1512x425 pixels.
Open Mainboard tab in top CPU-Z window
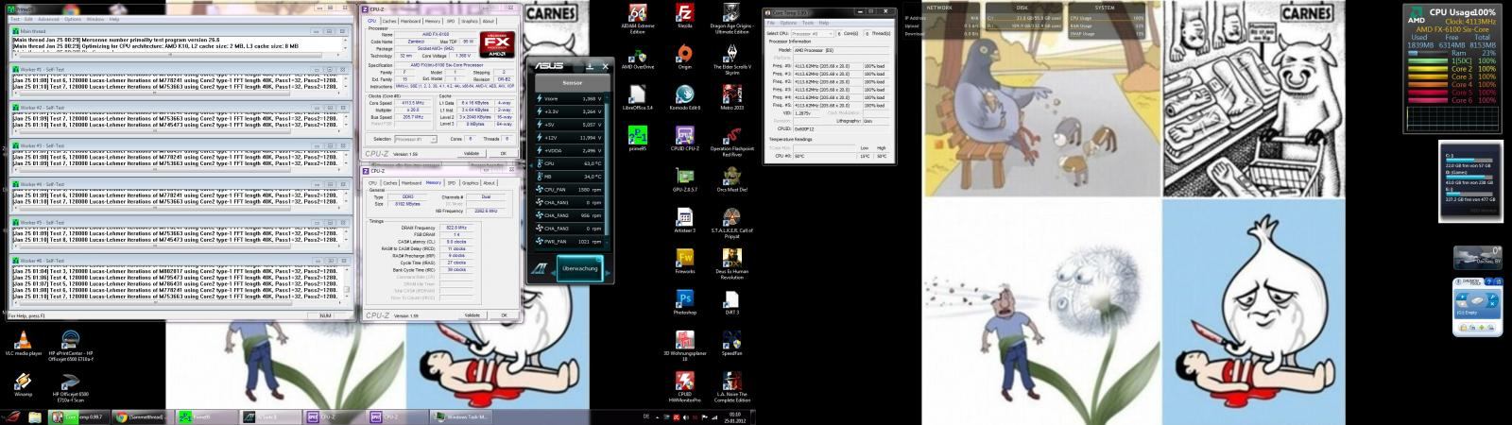click(411, 21)
